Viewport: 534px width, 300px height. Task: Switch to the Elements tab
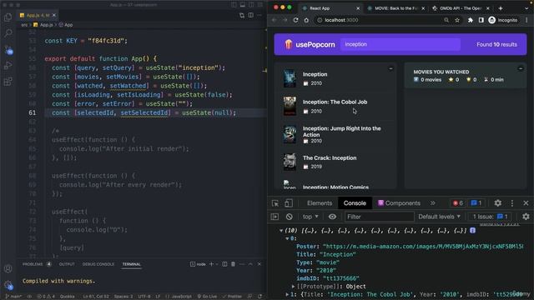click(x=320, y=203)
